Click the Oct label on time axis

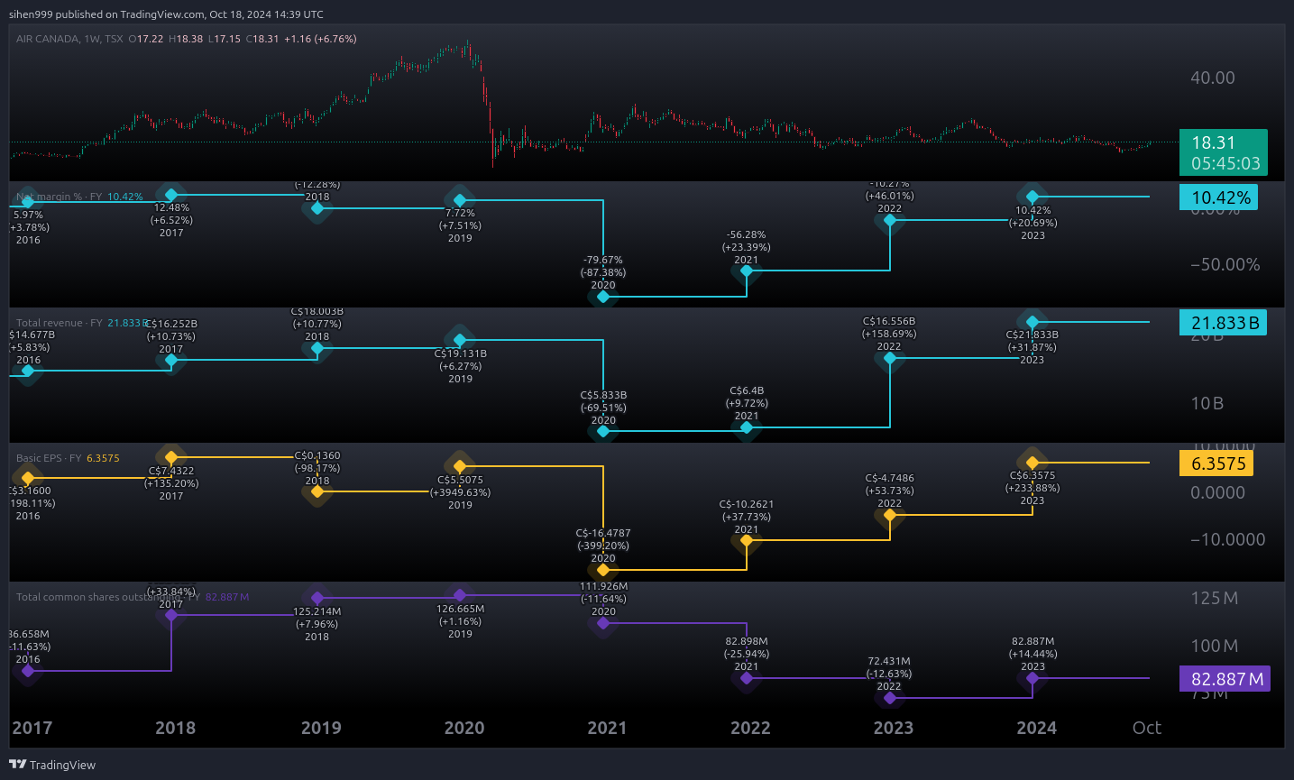tap(1147, 728)
